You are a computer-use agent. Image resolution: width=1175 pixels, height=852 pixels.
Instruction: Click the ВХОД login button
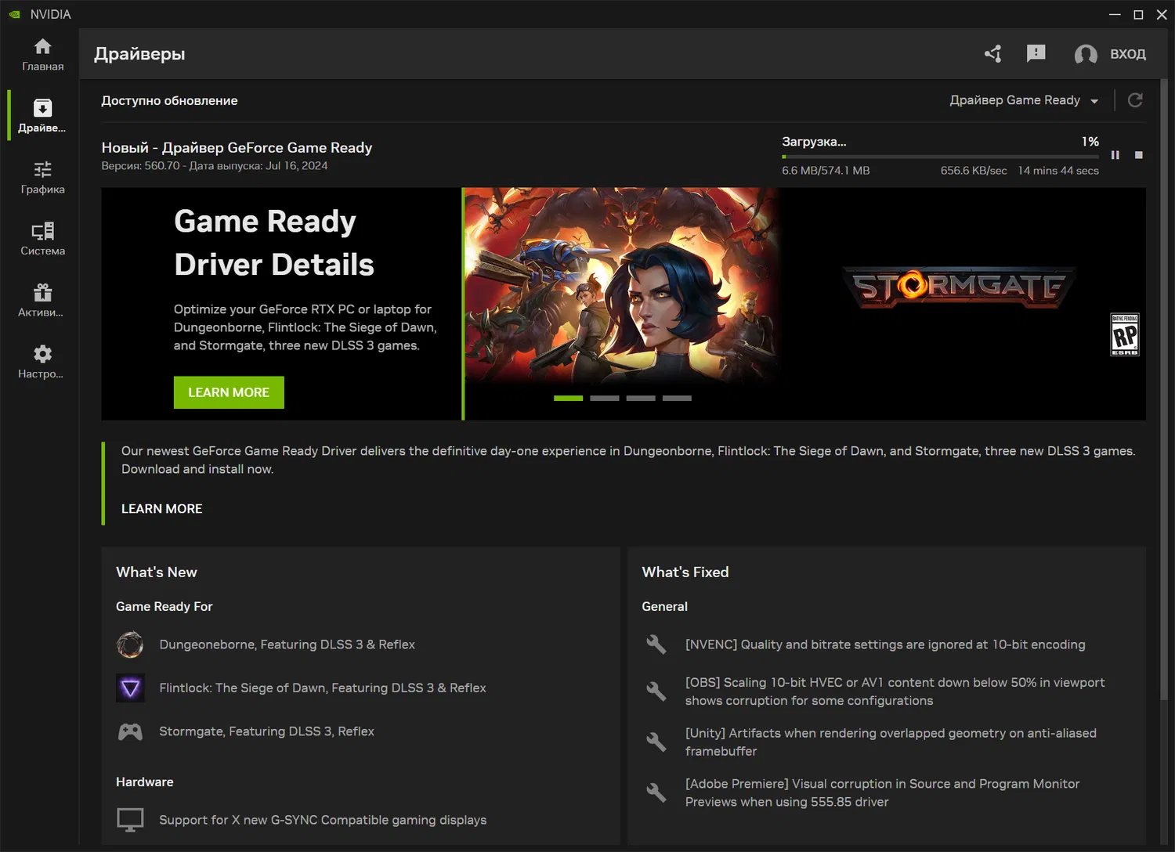(1128, 54)
